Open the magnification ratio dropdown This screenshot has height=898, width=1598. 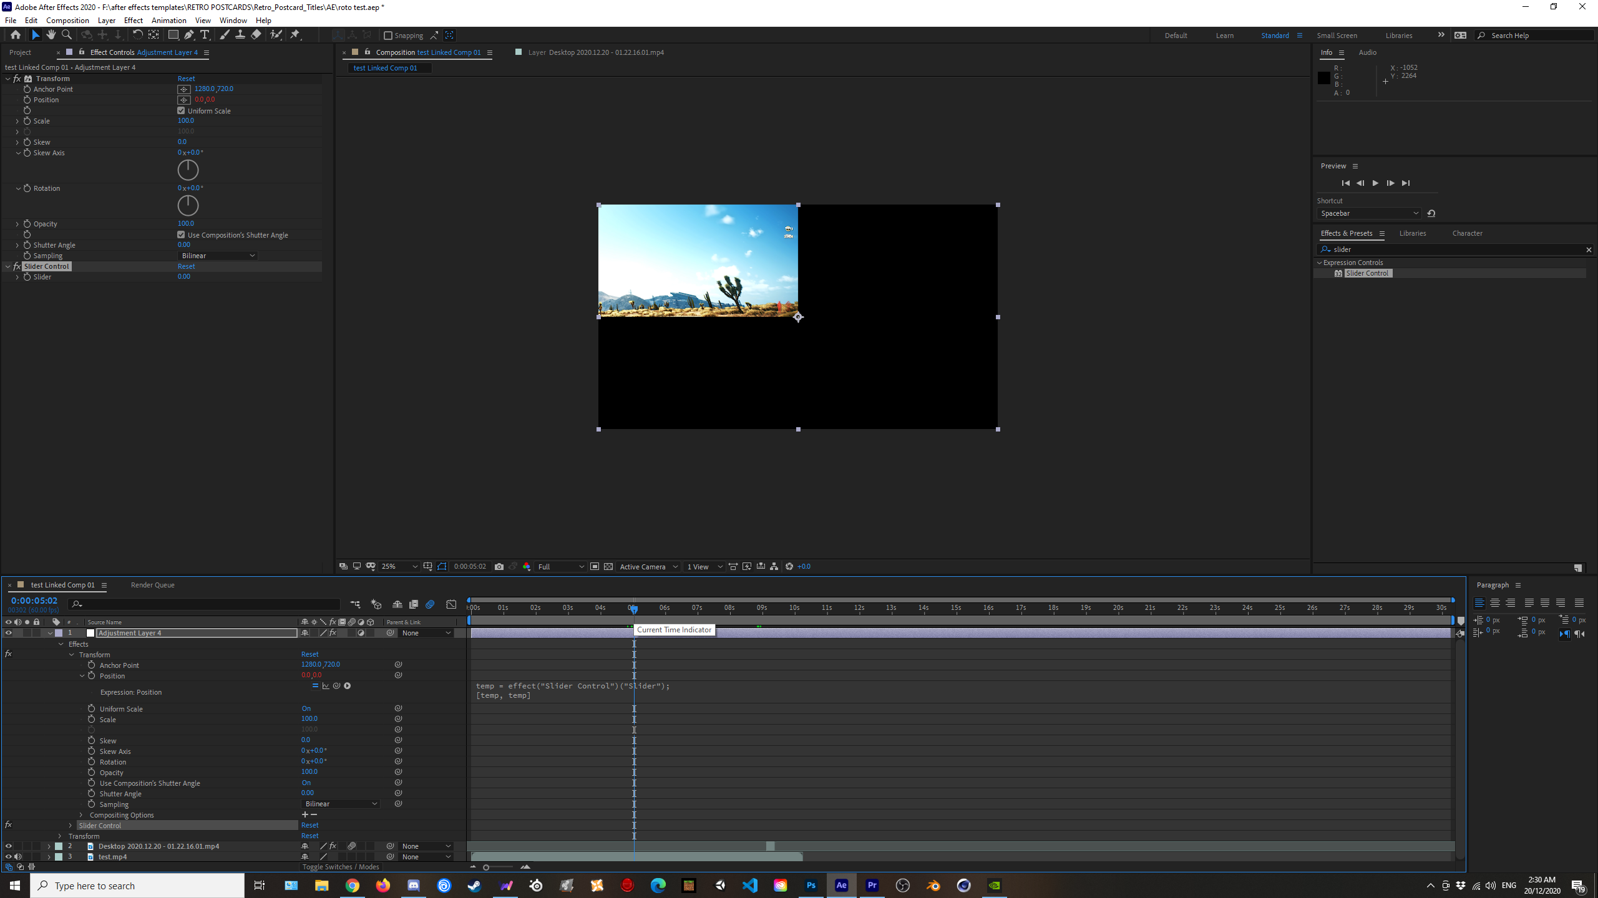[x=399, y=566]
